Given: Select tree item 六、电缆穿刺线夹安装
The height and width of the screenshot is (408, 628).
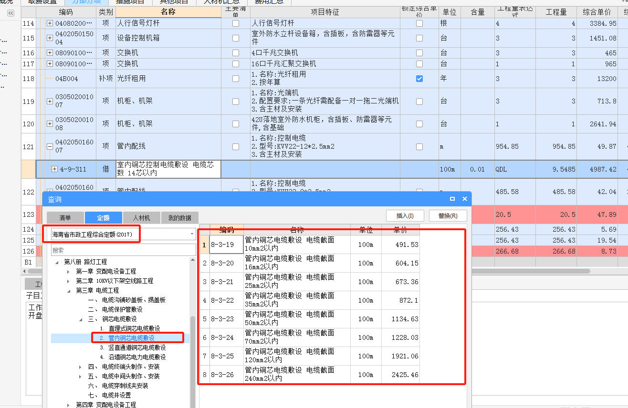Looking at the screenshot, I should tap(118, 386).
